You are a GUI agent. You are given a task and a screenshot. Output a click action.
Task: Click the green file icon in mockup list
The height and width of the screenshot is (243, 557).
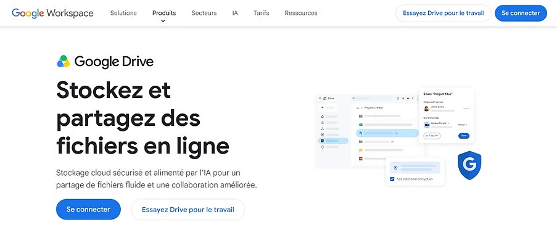click(361, 125)
